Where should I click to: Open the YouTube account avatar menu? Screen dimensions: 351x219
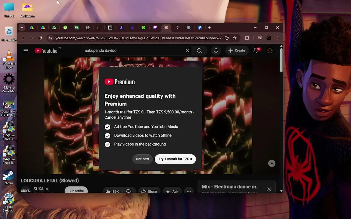[x=270, y=51]
